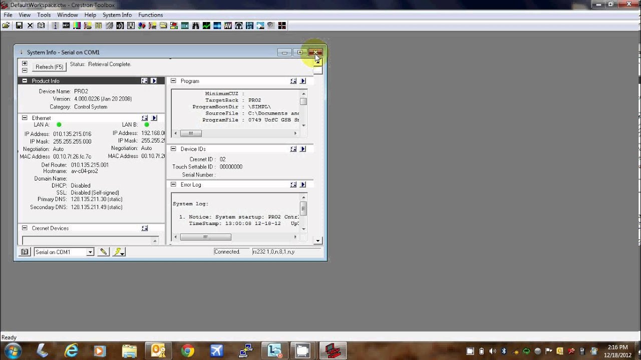
Task: Click the Refresh (F5) button
Action: point(49,67)
